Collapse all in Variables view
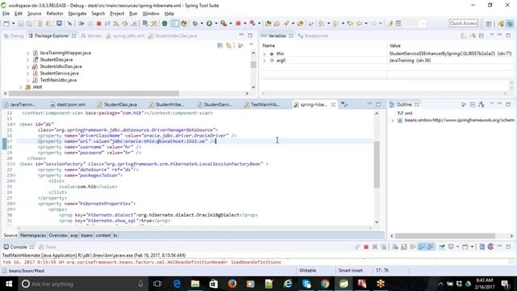 coord(481,36)
